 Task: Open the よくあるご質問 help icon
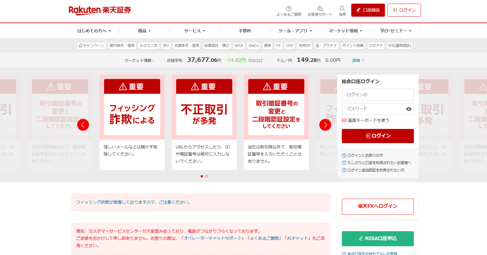[x=289, y=11]
